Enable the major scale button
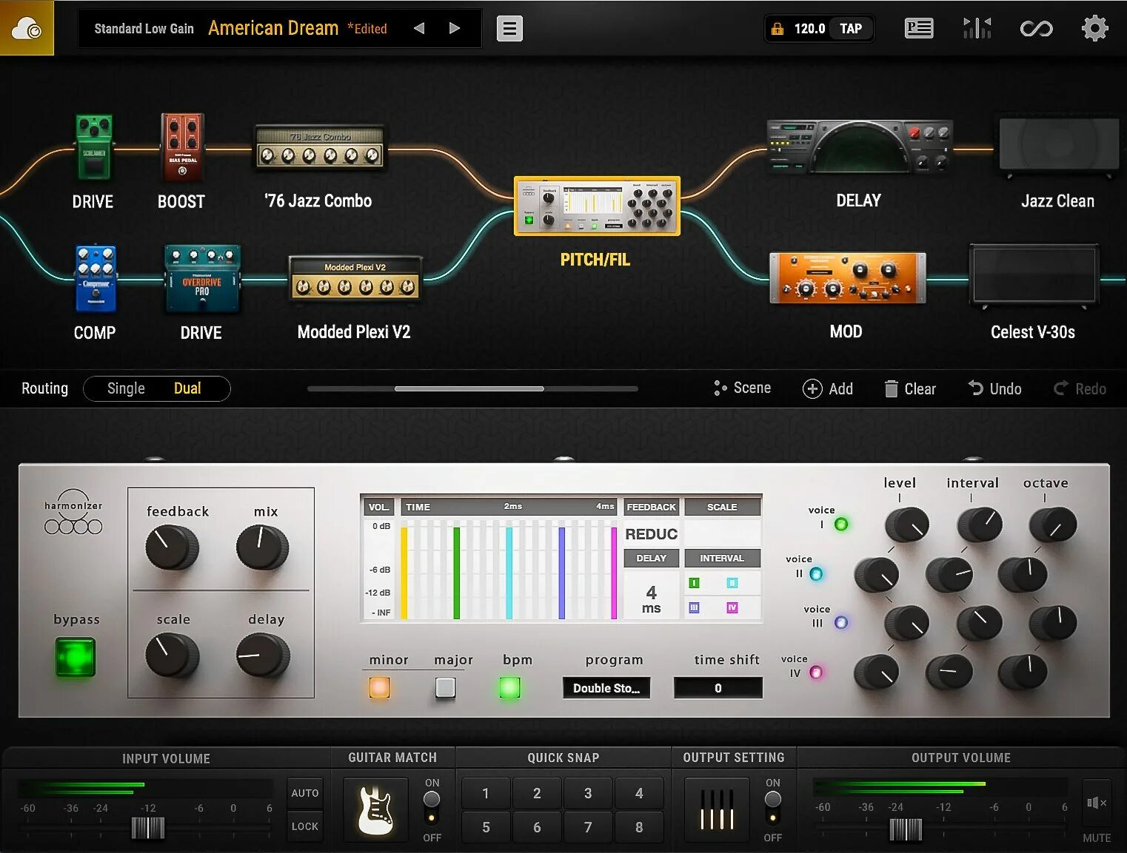The width and height of the screenshot is (1127, 853). (445, 688)
